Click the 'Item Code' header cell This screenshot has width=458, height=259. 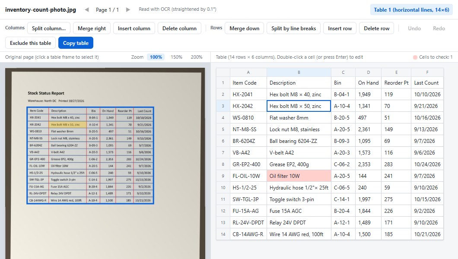pos(248,82)
